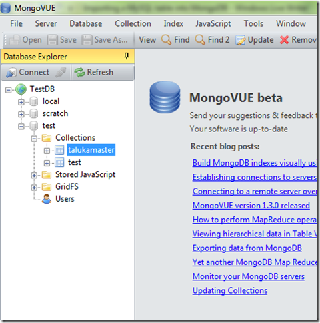
Task: Open the Index menu
Action: click(x=173, y=23)
